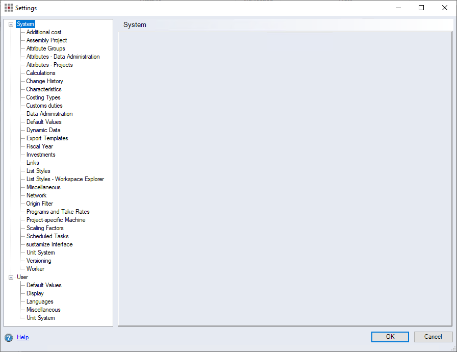
Task: Open Attributes - Data Administration settings
Action: click(63, 57)
